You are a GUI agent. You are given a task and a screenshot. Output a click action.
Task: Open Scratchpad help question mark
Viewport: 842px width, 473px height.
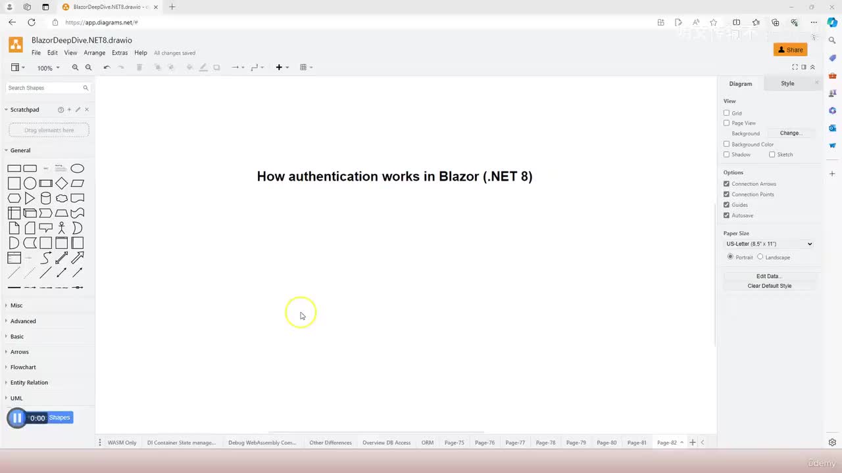pos(61,110)
